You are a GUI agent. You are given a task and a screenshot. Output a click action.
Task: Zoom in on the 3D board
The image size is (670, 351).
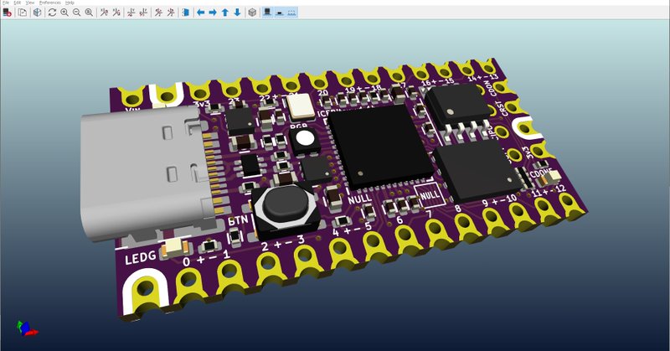(64, 13)
